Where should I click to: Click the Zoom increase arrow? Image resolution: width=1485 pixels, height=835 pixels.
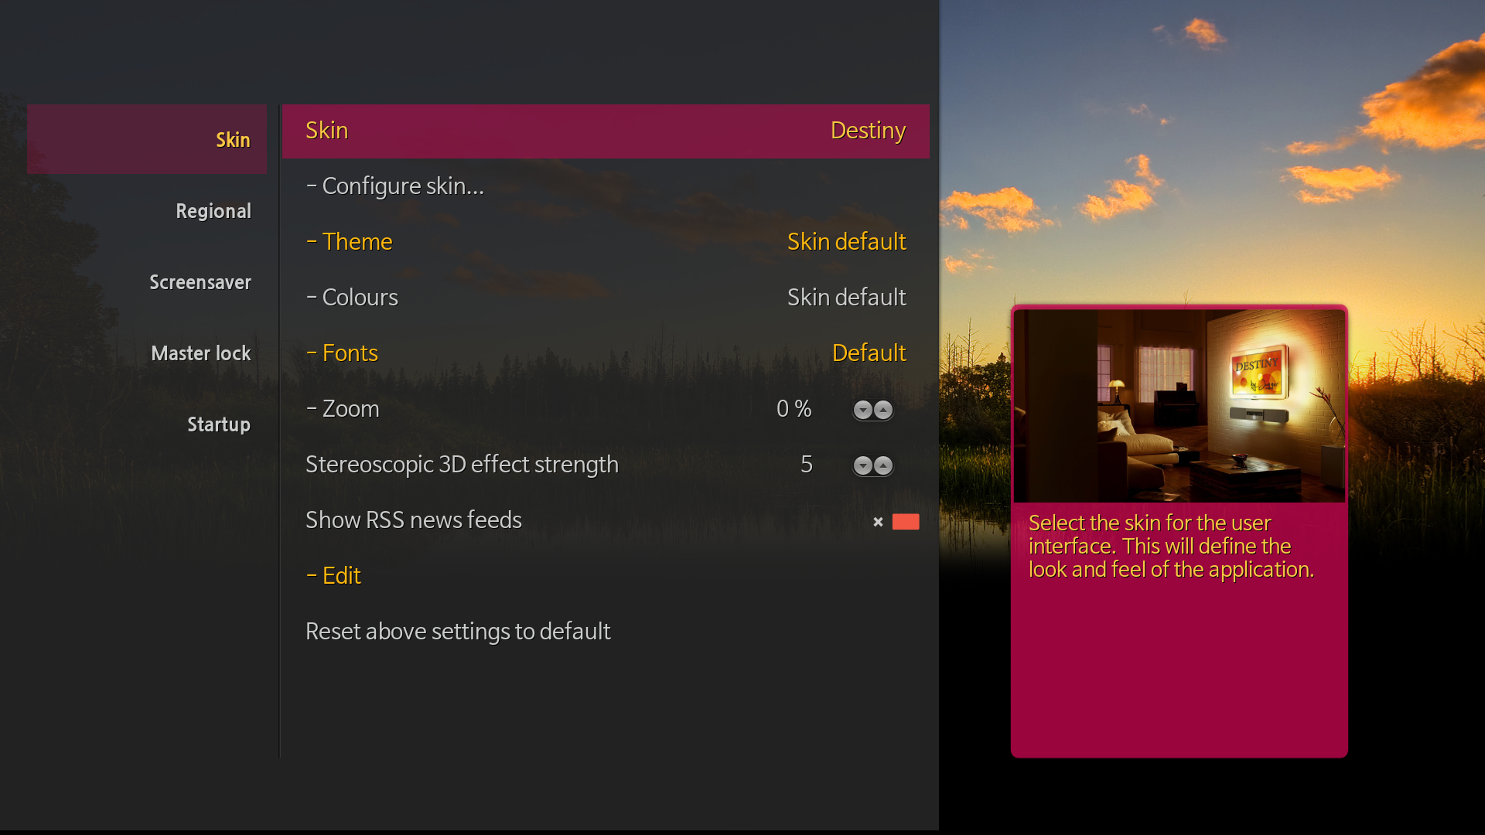coord(883,410)
